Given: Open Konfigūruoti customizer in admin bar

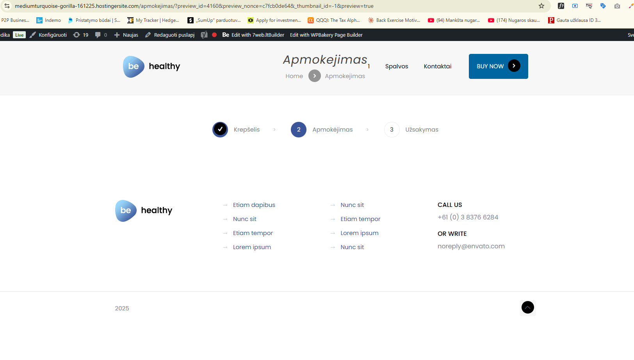Looking at the screenshot, I should point(48,35).
